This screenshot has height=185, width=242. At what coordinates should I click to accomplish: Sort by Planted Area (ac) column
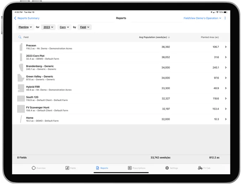point(210,37)
